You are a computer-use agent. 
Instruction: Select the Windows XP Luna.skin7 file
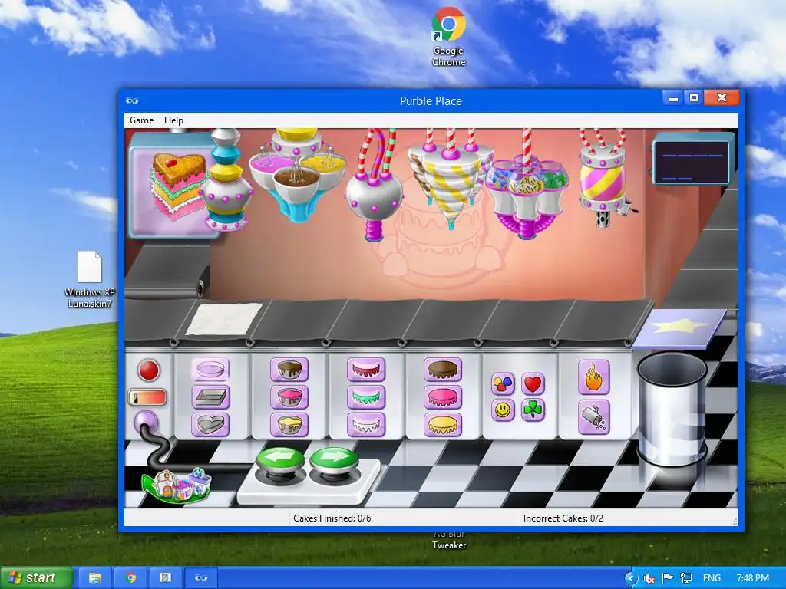coord(90,279)
